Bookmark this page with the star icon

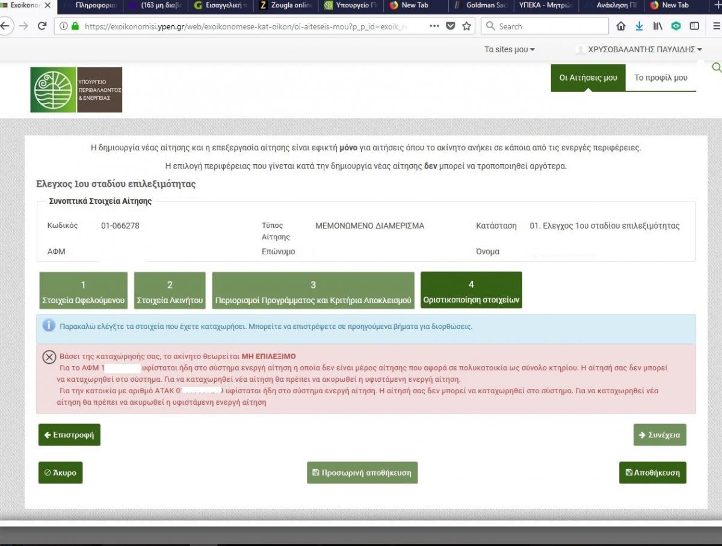tap(466, 26)
